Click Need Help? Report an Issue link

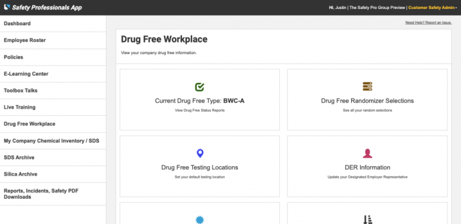pyautogui.click(x=429, y=23)
